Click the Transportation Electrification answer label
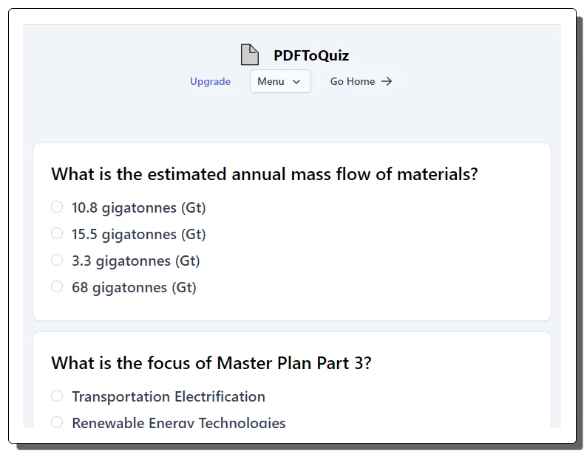Image resolution: width=584 pixels, height=451 pixels. coord(169,396)
